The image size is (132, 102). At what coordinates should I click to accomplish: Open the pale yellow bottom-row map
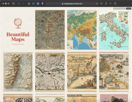(50, 98)
